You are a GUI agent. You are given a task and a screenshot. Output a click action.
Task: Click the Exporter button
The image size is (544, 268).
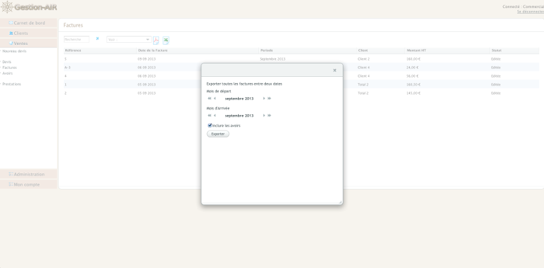click(218, 134)
